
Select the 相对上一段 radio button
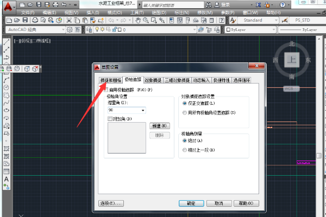(184, 150)
